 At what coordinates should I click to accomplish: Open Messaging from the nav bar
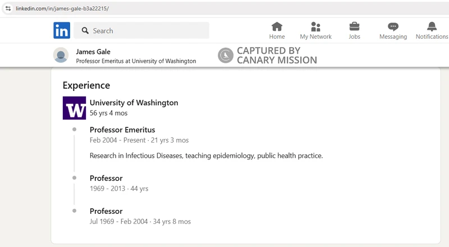(x=393, y=31)
